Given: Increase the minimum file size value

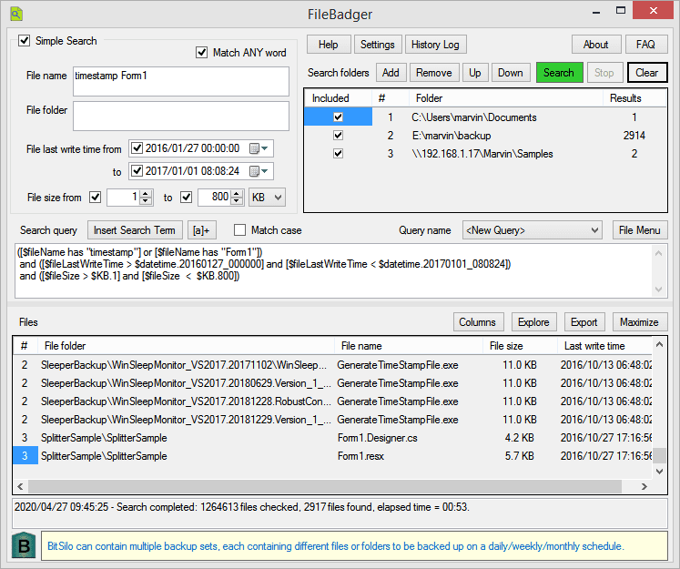Looking at the screenshot, I should coord(147,193).
